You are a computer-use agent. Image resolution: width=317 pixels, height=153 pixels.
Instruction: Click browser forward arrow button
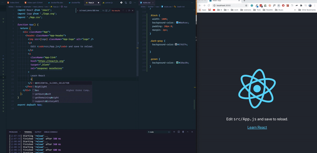(x=204, y=6)
